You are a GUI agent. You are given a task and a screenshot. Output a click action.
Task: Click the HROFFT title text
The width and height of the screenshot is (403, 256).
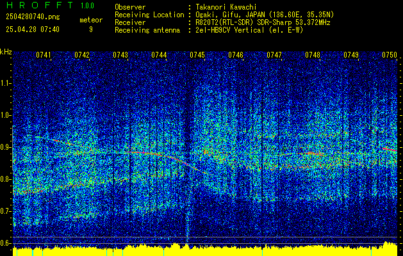point(39,5)
